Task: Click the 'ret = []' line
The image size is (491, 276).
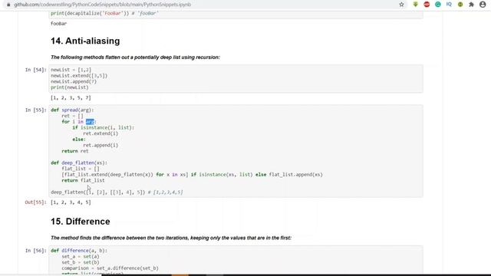Action: [72, 116]
